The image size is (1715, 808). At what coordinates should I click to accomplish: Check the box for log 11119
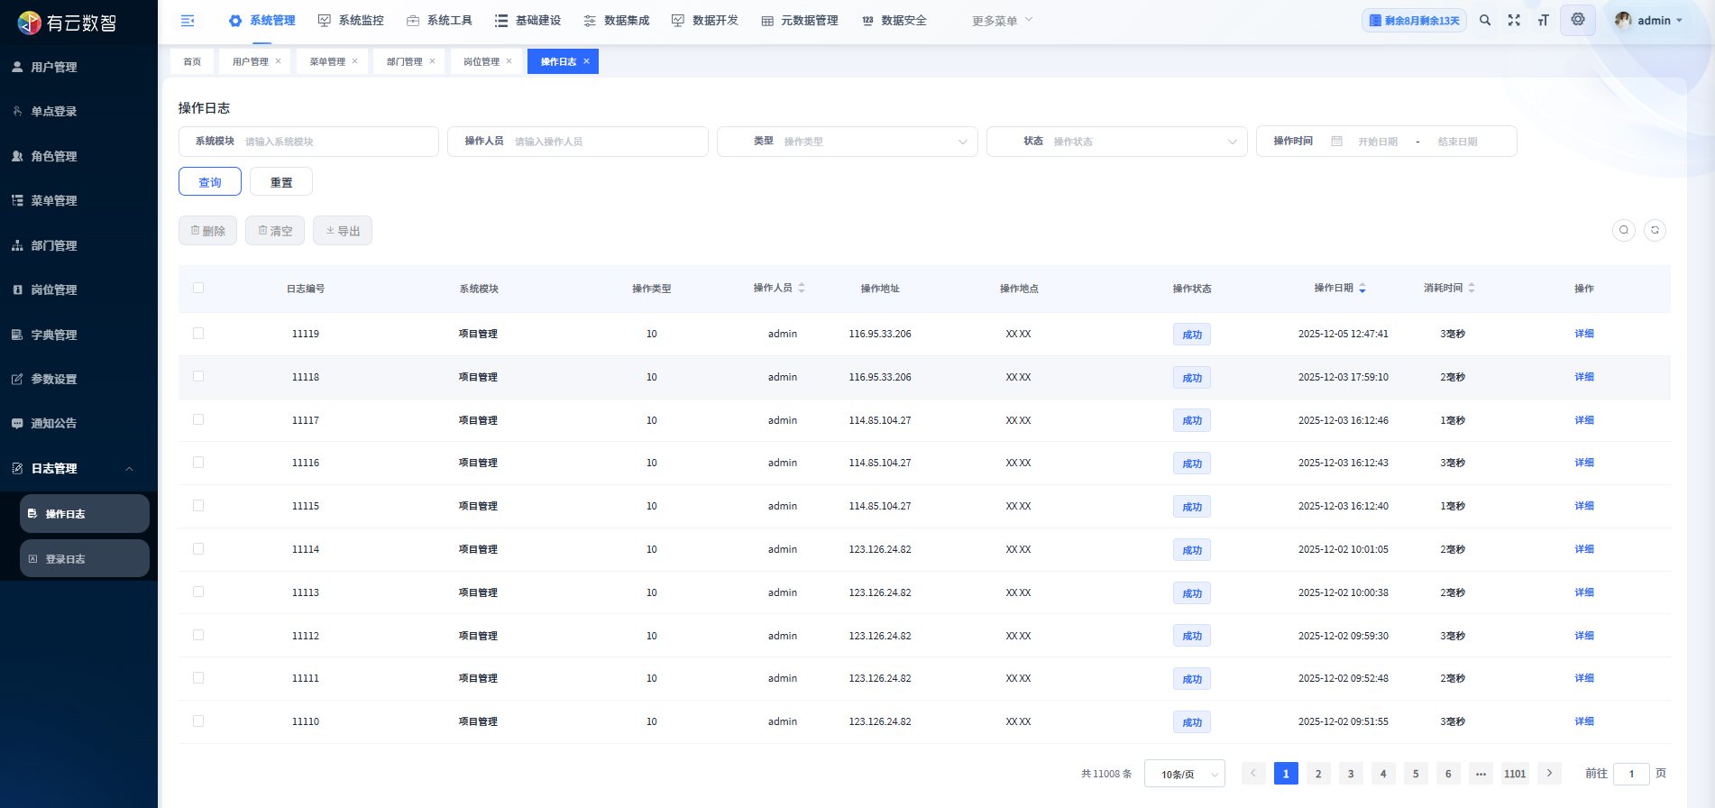pyautogui.click(x=198, y=334)
